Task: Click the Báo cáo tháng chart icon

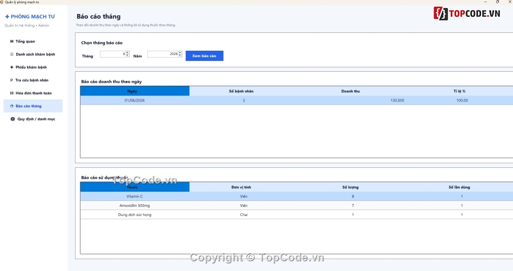Action: (12, 106)
